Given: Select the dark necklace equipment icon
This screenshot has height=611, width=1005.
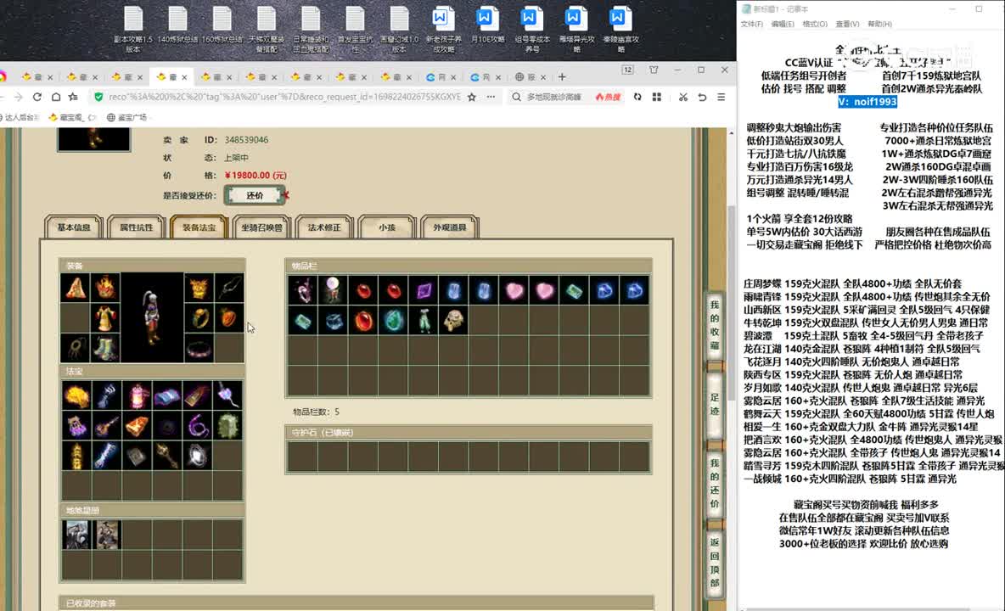Looking at the screenshot, I should point(229,289).
